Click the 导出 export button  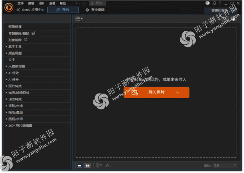pos(98,3)
